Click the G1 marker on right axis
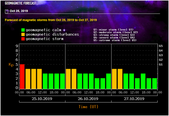This screenshot has height=116, width=169. click(161, 65)
